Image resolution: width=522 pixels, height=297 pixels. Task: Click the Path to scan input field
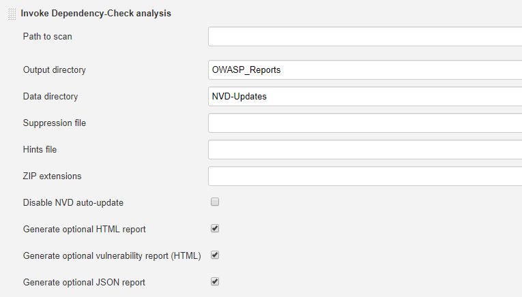(x=365, y=37)
